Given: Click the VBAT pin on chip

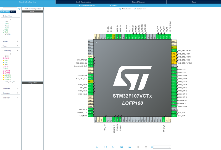Looking at the screenshot, I should click(91, 57).
